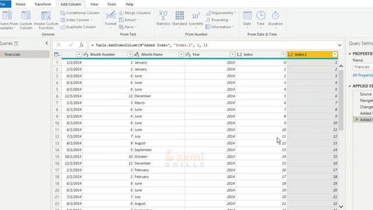Image resolution: width=373 pixels, height=210 pixels.
Task: Open Duration column options
Action: (x=276, y=20)
